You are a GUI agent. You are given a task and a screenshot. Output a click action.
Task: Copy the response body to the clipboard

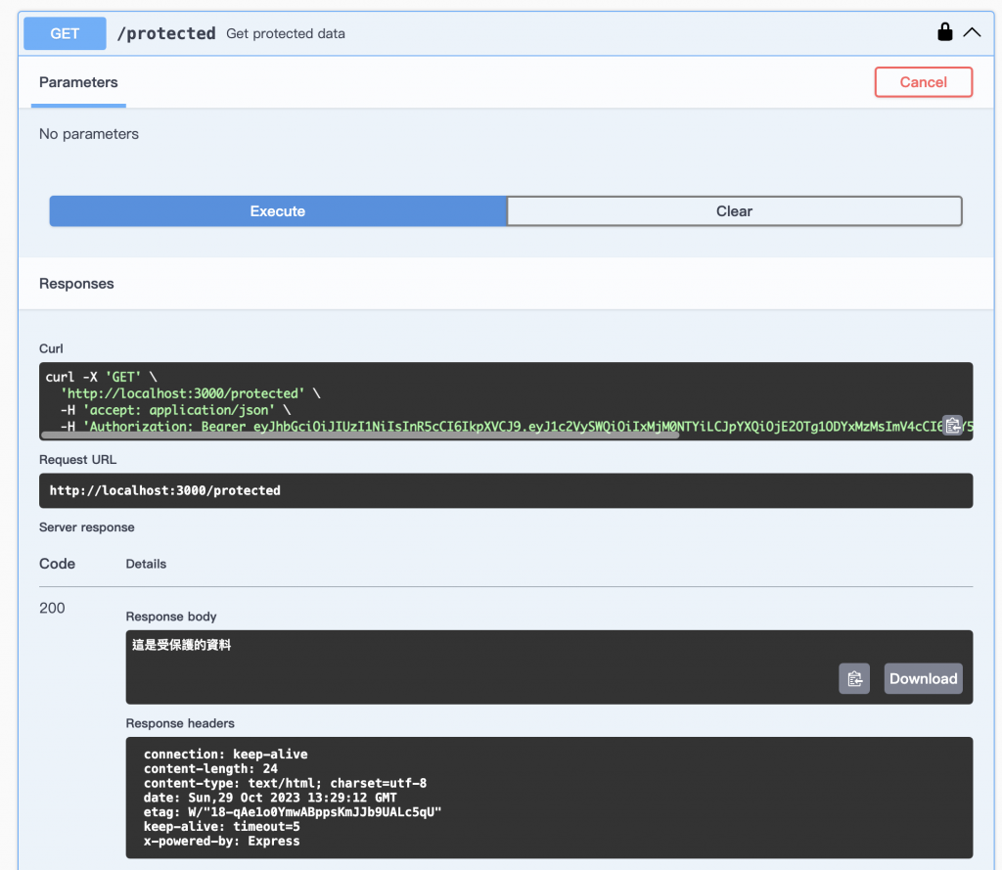tap(853, 678)
